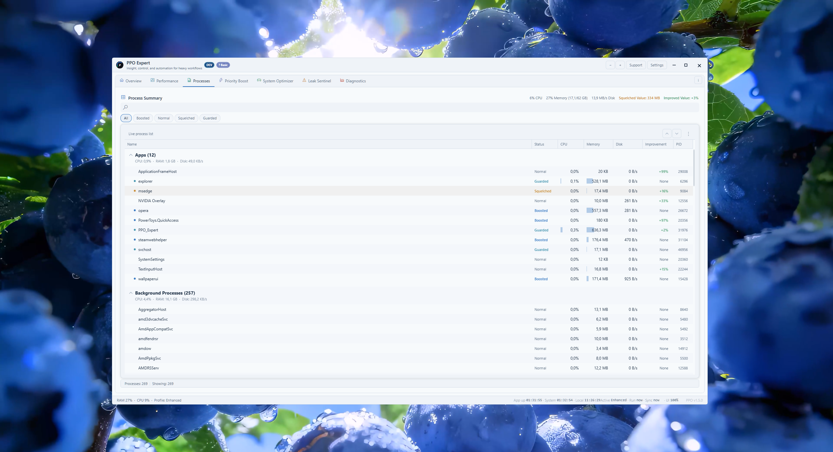Switch to the Overview tab
Image resolution: width=833 pixels, height=452 pixels.
[131, 81]
